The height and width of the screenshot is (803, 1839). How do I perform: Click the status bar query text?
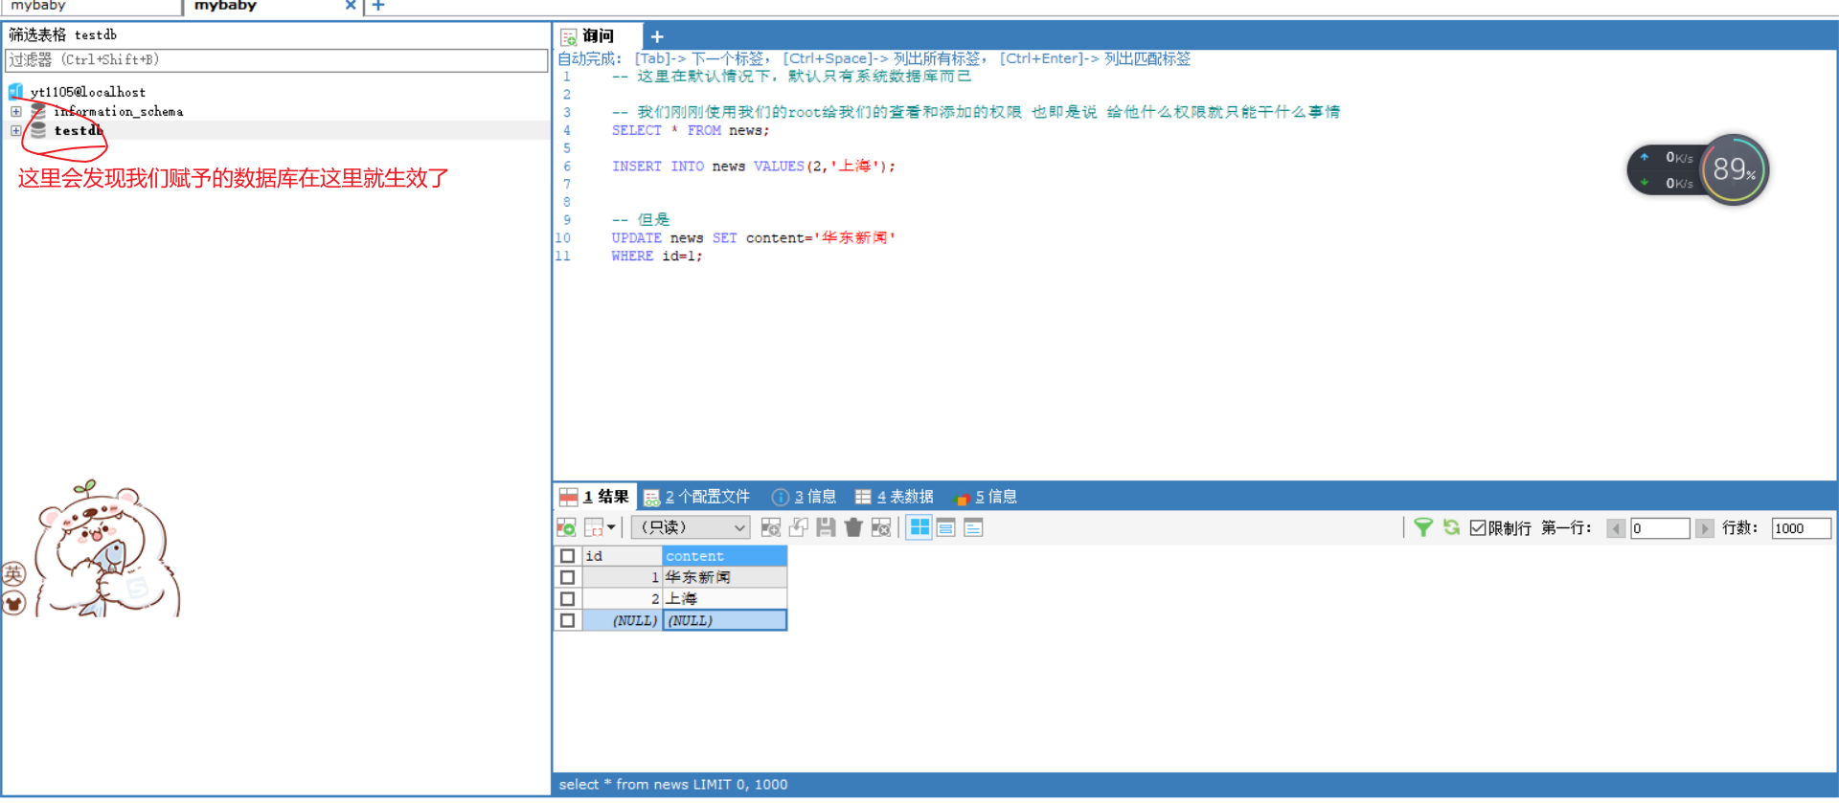click(x=673, y=787)
